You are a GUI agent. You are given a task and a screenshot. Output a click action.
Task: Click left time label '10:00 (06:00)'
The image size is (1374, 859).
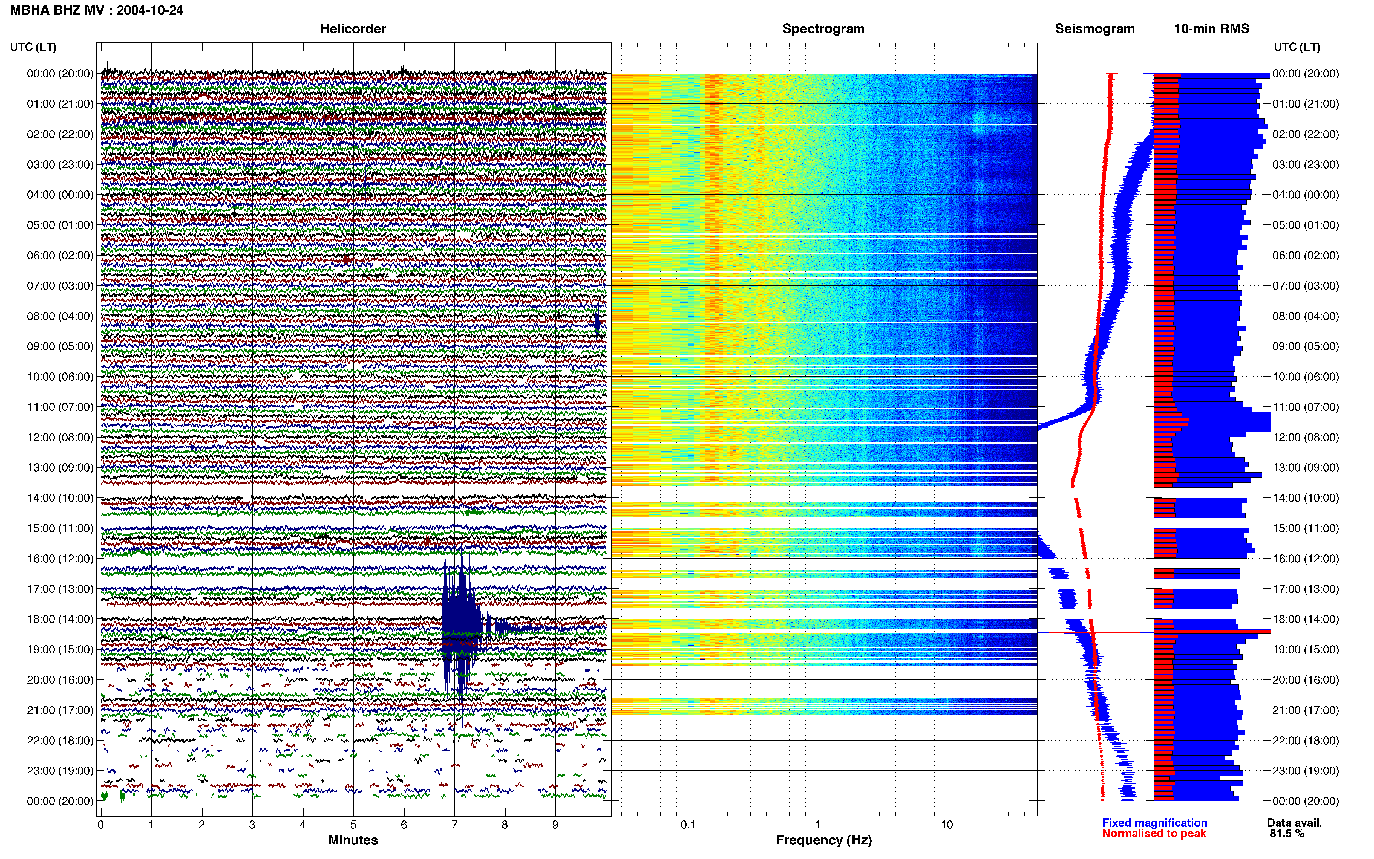[60, 376]
